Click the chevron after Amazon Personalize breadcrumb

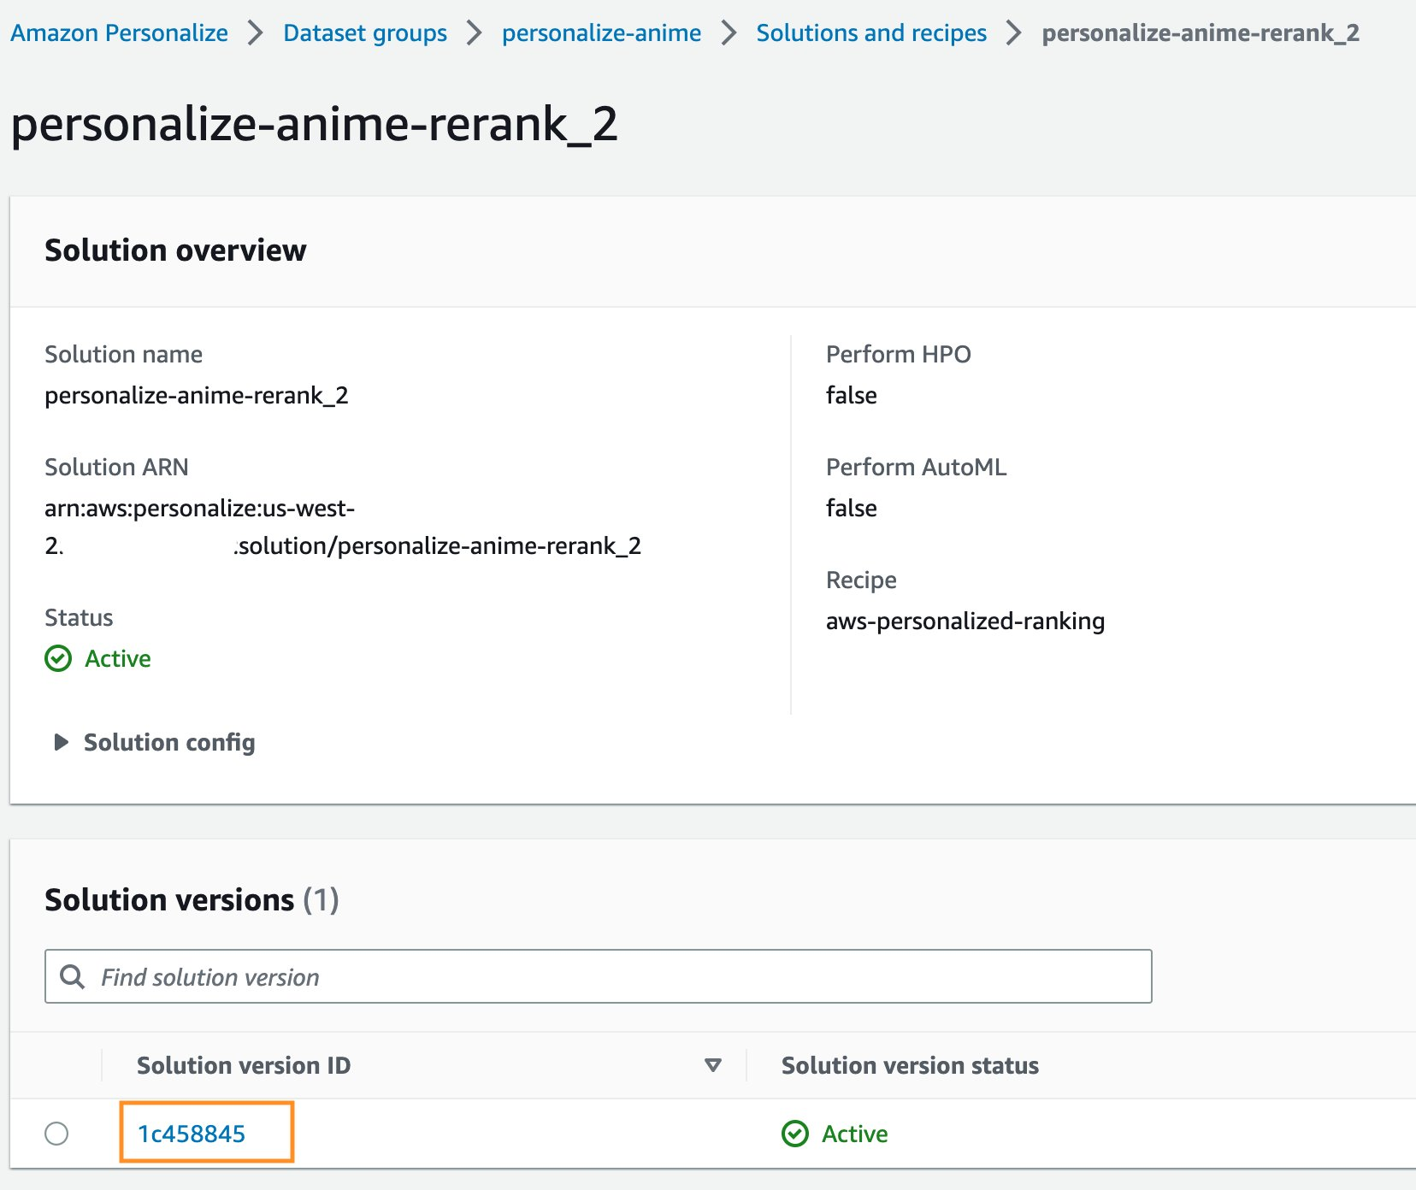255,33
